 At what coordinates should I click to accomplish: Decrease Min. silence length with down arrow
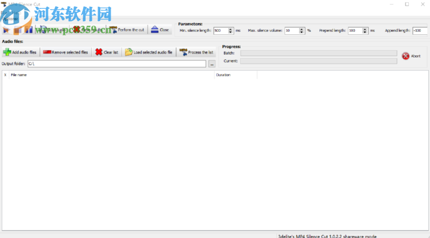pyautogui.click(x=230, y=32)
